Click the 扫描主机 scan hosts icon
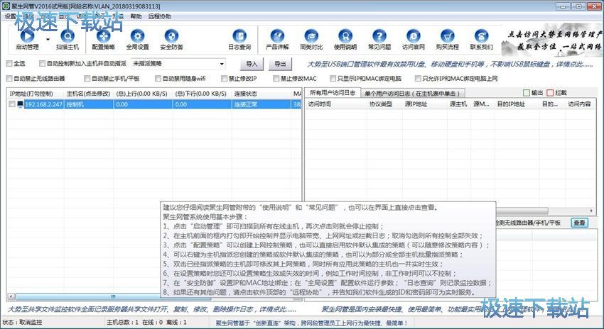This screenshot has height=329, width=604. [68, 36]
